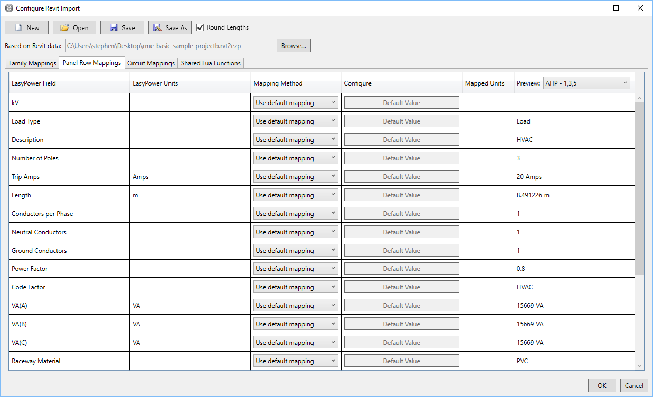Viewport: 653px width, 397px height.
Task: Click Default Value button for Length row
Action: click(401, 195)
